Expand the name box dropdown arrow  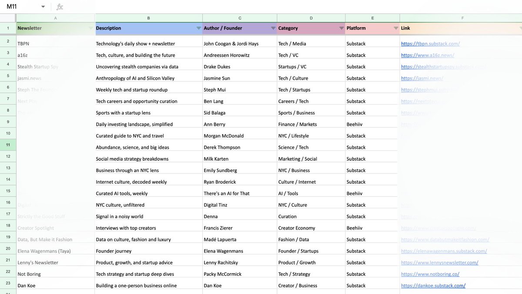(x=43, y=7)
